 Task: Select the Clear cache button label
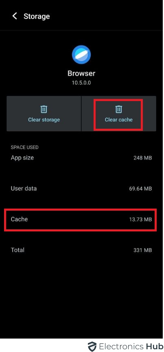click(119, 120)
